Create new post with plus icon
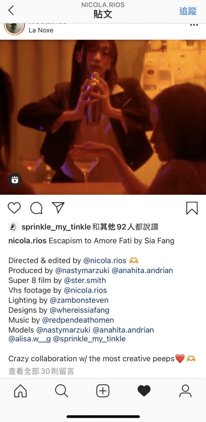Image resolution: width=206 pixels, height=422 pixels. (103, 391)
